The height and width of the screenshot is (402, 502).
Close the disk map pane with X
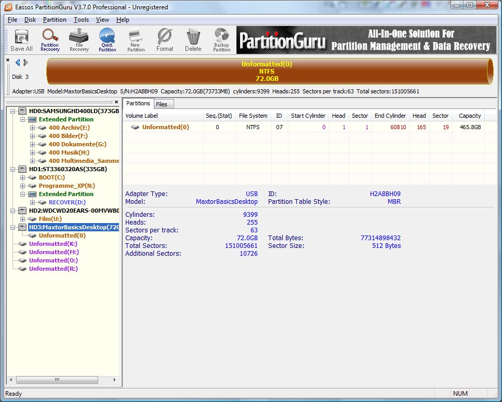(x=8, y=60)
